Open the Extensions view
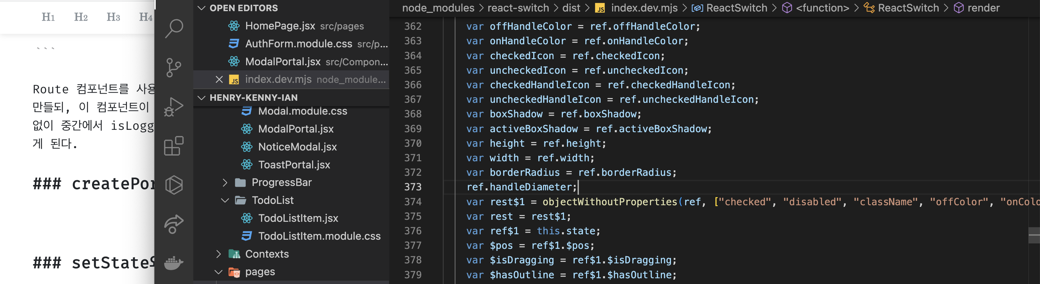The image size is (1040, 284). click(x=174, y=146)
